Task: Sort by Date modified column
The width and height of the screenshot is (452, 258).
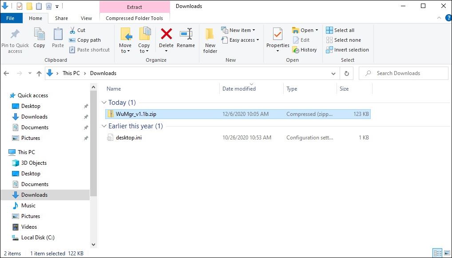Action: point(239,89)
